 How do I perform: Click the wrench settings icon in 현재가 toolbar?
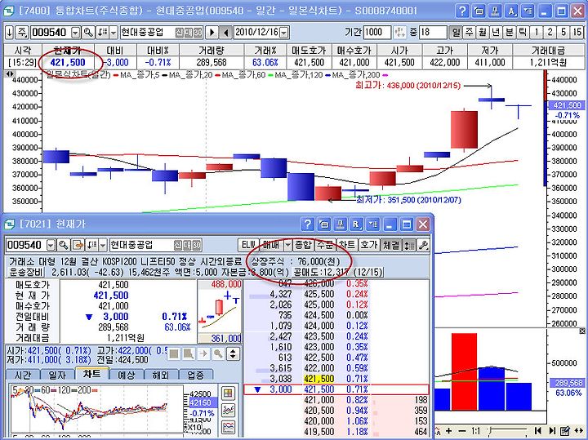tap(423, 245)
